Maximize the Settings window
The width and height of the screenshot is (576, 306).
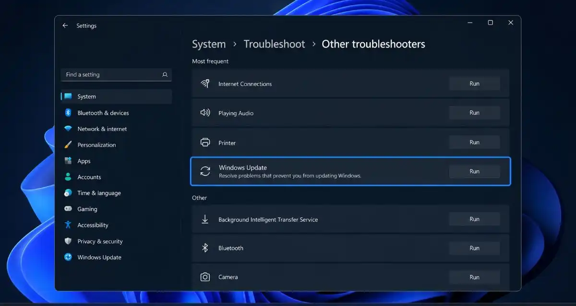[x=490, y=23]
